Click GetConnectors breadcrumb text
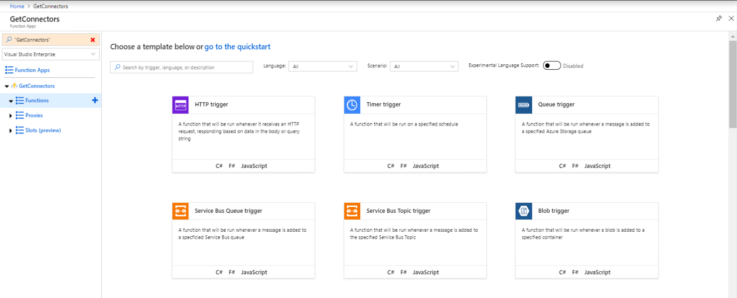Image resolution: width=737 pixels, height=298 pixels. coord(51,6)
